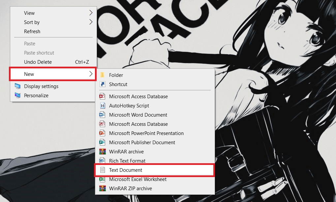
Task: Choose Refresh from the context menu
Action: click(32, 32)
